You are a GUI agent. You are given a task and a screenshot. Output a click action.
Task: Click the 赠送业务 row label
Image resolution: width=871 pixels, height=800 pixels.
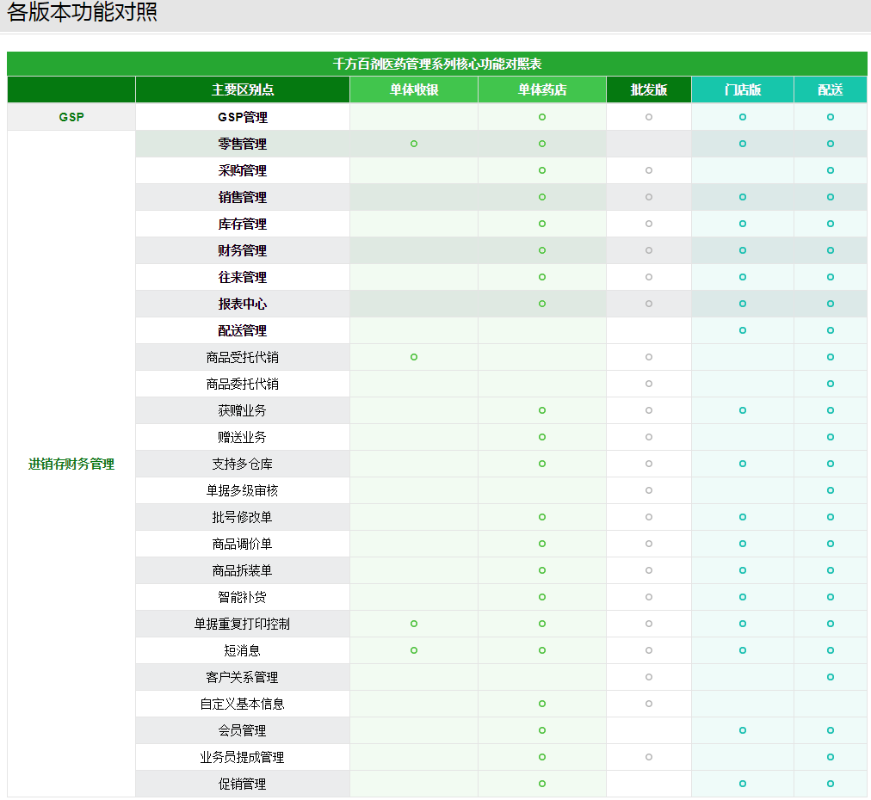coord(242,437)
